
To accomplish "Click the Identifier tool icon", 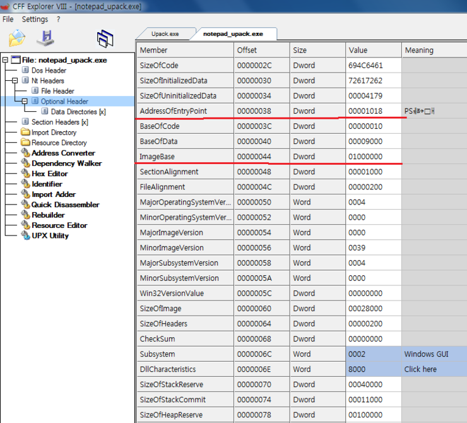I will pos(26,184).
